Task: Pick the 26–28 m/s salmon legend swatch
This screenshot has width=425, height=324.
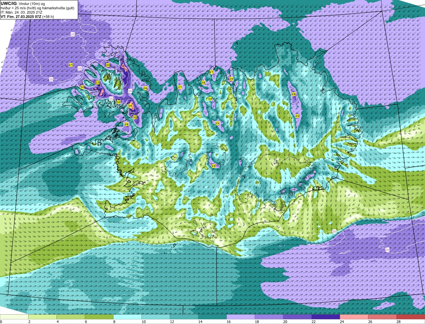Action: (382, 317)
